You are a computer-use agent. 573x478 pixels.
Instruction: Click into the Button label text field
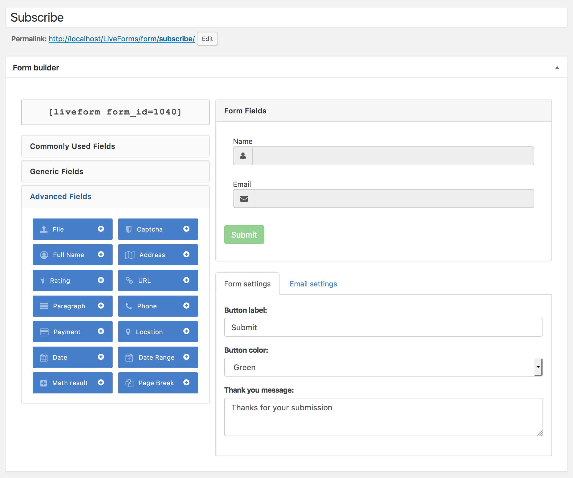pyautogui.click(x=383, y=327)
